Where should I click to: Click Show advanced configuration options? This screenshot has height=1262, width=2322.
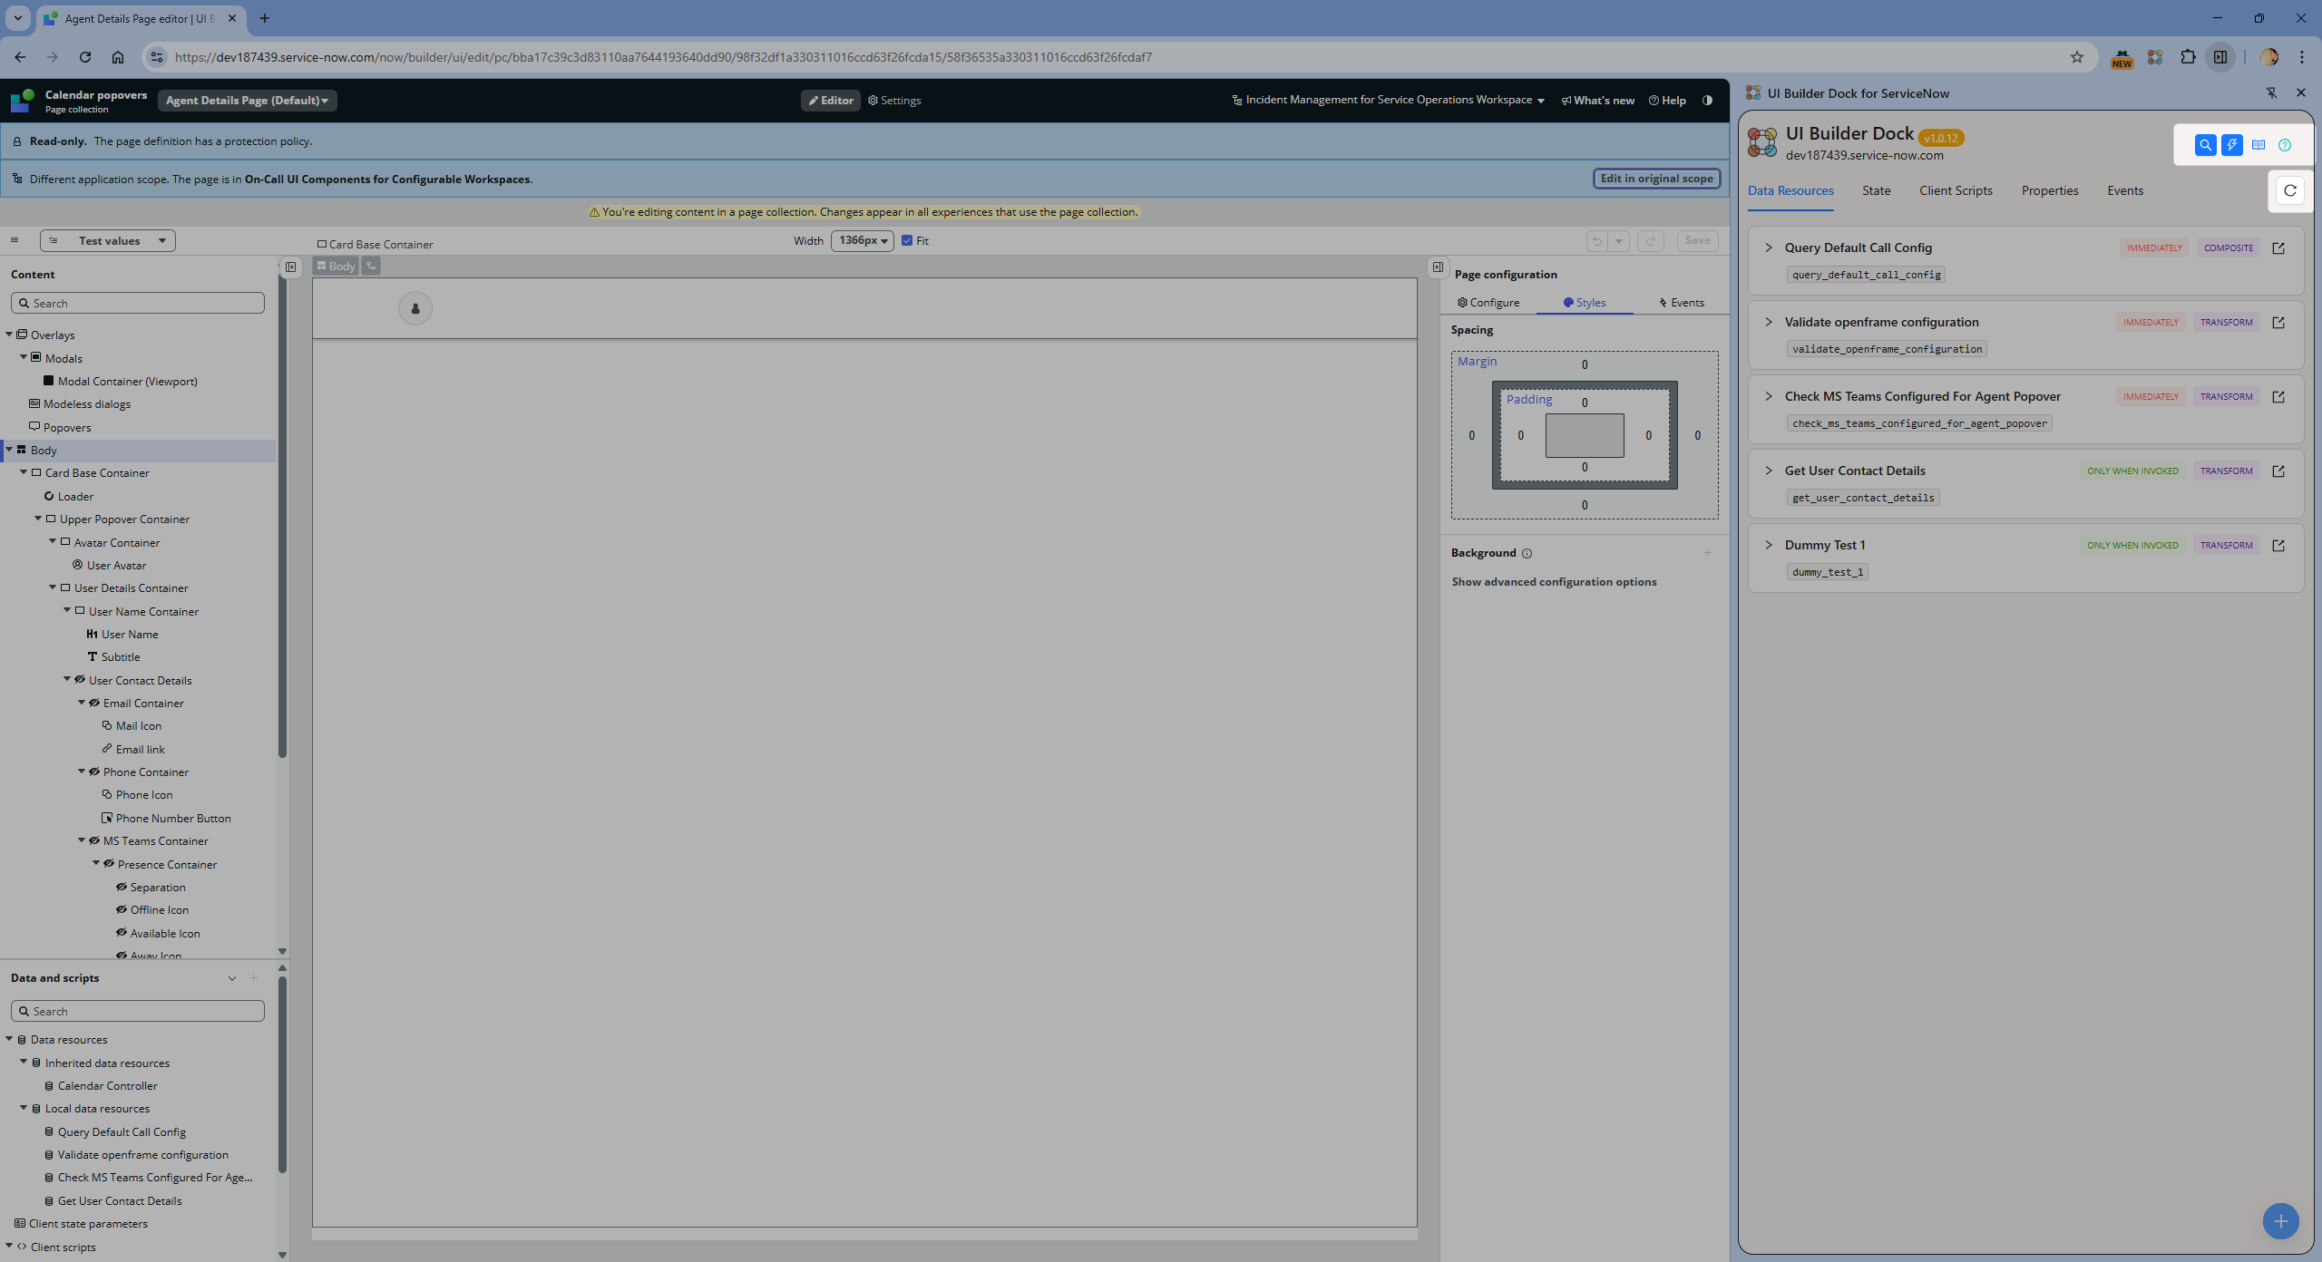pos(1554,582)
